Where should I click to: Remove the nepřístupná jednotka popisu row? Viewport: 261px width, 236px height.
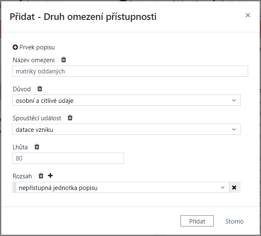(234, 187)
